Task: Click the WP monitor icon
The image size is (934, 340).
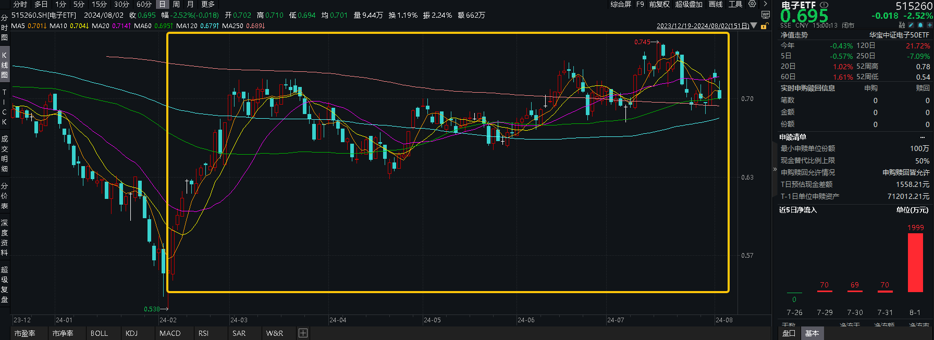Action: pyautogui.click(x=765, y=15)
